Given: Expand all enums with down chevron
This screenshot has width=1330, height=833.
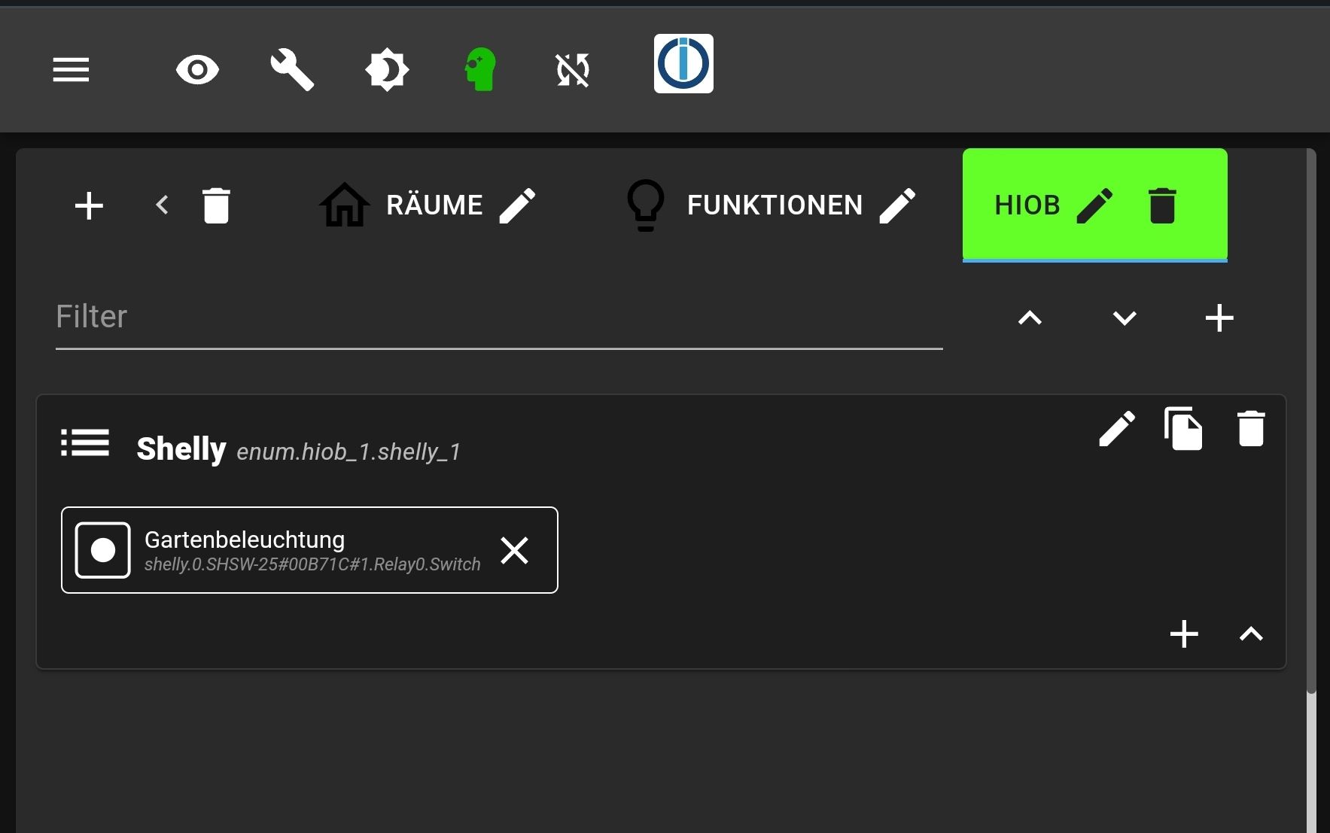Looking at the screenshot, I should point(1125,318).
